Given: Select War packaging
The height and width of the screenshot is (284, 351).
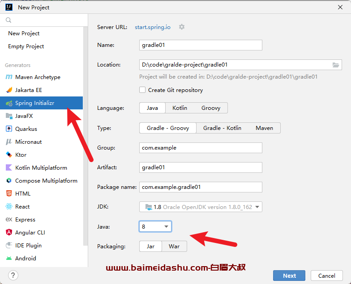Looking at the screenshot, I should click(174, 246).
